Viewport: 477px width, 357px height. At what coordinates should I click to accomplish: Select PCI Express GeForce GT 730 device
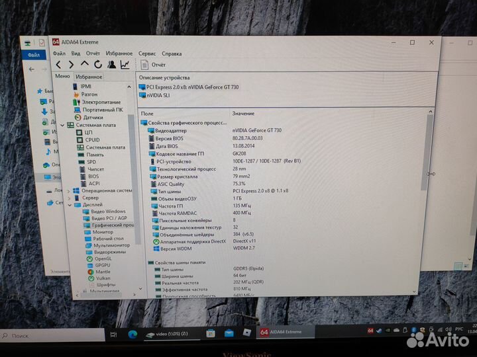pyautogui.click(x=189, y=87)
